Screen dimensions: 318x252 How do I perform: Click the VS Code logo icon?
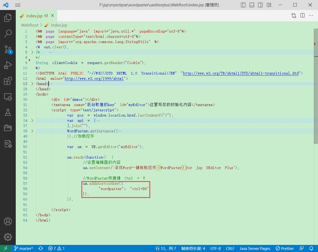click(6, 5)
